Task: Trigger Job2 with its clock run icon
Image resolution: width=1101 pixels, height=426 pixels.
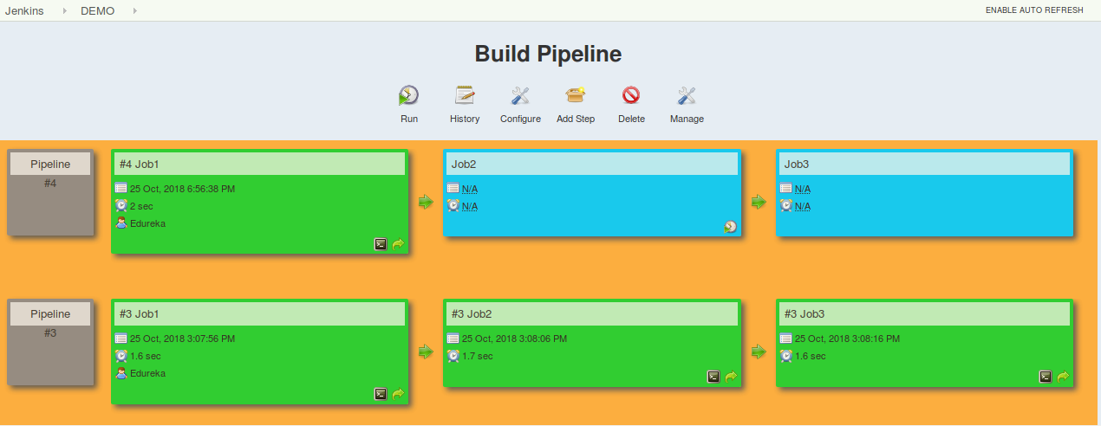Action: [731, 227]
